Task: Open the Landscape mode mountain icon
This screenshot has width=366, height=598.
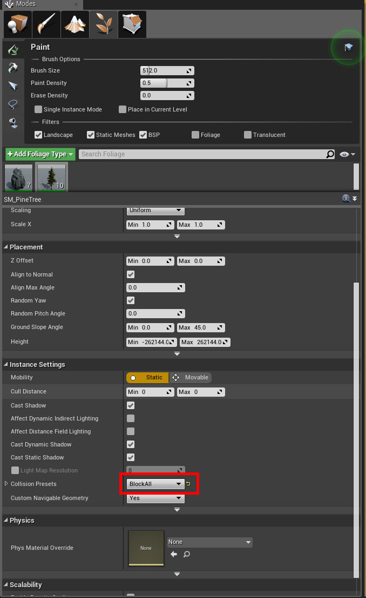Action: click(74, 24)
